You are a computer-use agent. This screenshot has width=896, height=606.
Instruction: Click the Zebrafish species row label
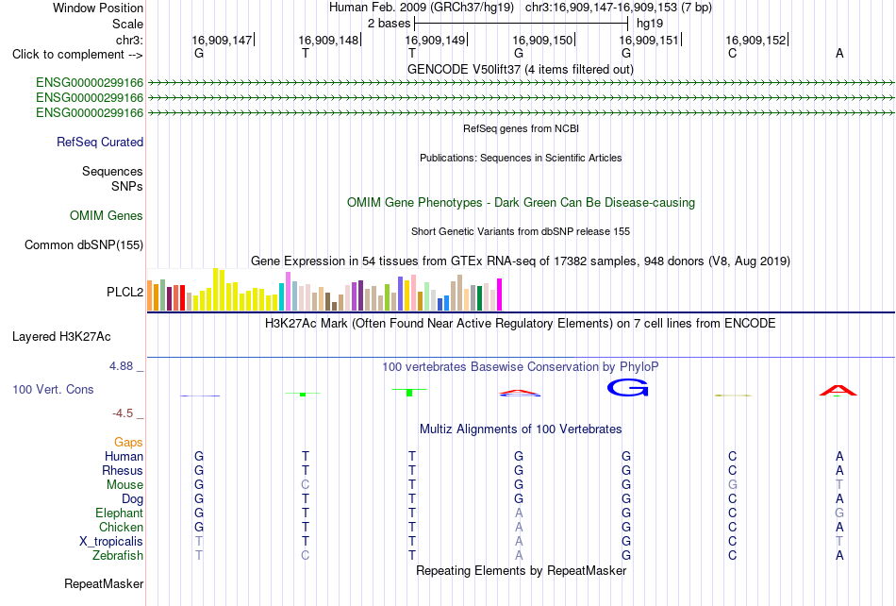coord(118,555)
